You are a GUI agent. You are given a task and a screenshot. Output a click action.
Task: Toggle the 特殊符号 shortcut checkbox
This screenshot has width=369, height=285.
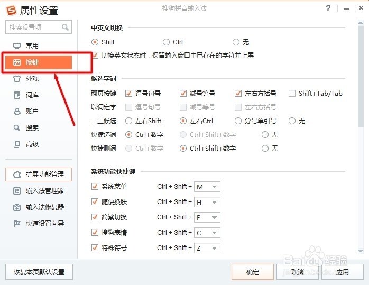(95, 247)
